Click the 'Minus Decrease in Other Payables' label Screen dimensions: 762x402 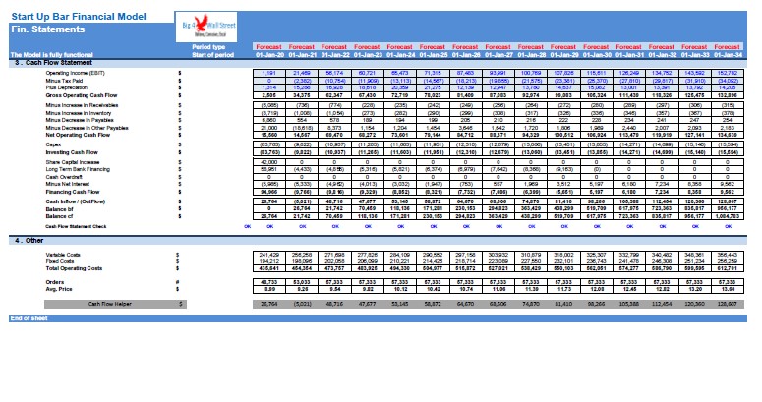tap(87, 128)
